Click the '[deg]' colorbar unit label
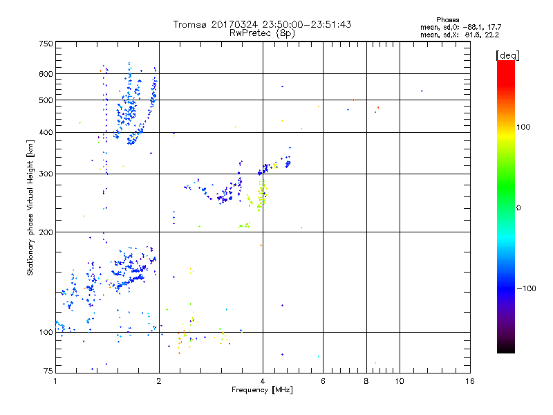Image resolution: width=553 pixels, height=415 pixels. [507, 55]
